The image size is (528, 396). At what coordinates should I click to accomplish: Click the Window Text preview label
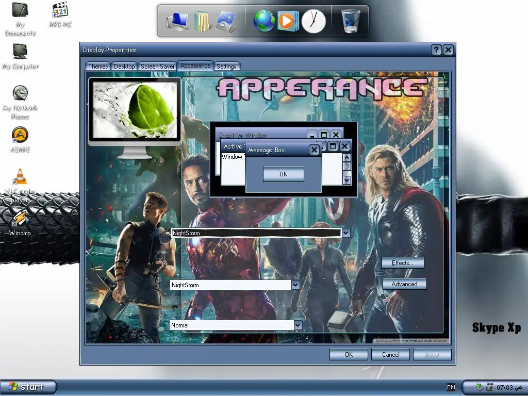point(233,157)
